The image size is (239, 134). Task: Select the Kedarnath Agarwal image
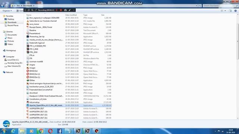[x=69, y=43]
